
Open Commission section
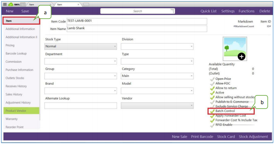pyautogui.click(x=14, y=62)
